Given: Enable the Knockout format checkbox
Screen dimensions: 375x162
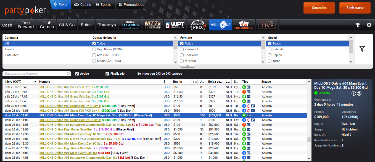Looking at the screenshot, I should click(182, 55).
